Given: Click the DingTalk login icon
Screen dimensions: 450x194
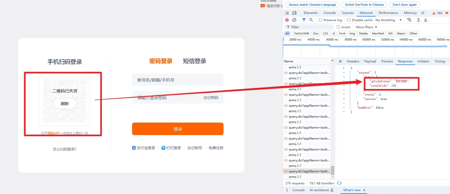Looking at the screenshot, I should [x=163, y=148].
